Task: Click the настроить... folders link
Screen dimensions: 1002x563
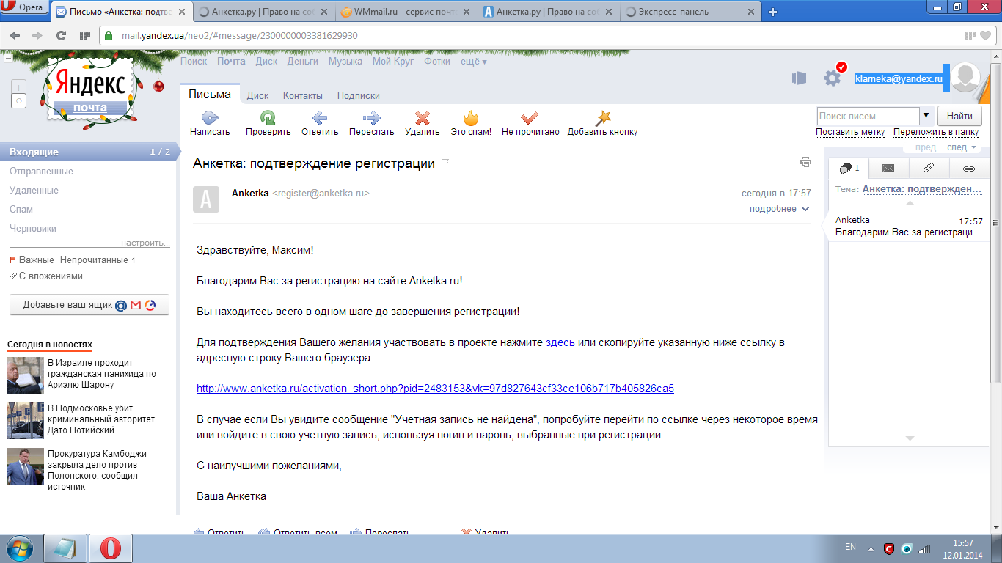Action: click(x=145, y=243)
